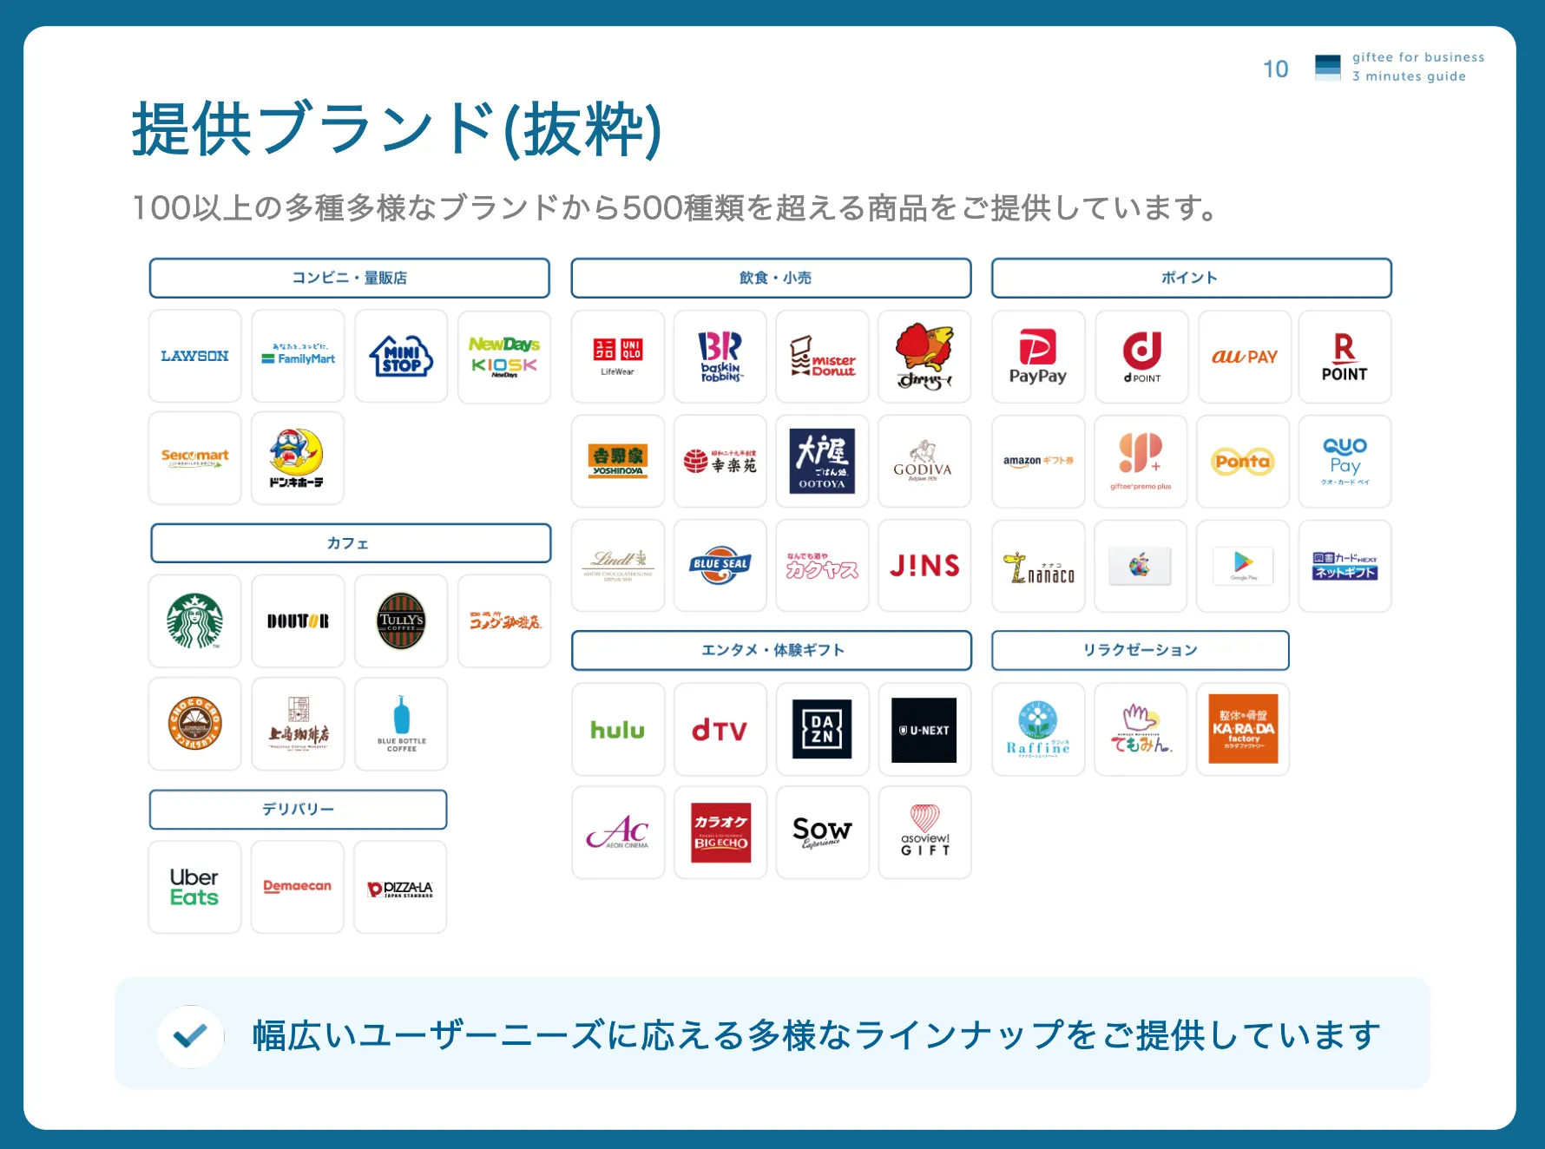
Task: Click the Sow Experience logo
Action: [822, 832]
